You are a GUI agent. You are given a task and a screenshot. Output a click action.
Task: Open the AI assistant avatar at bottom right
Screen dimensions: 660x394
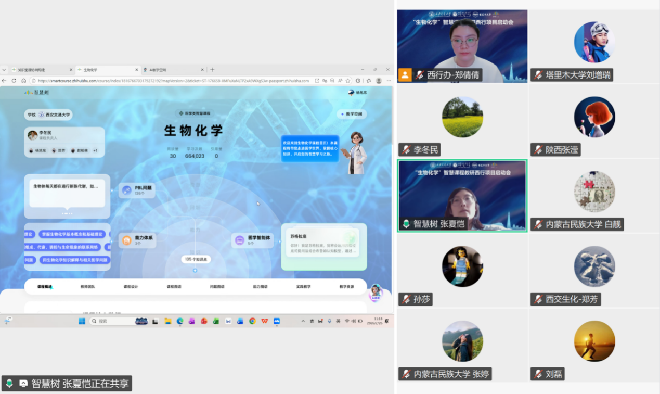click(375, 293)
